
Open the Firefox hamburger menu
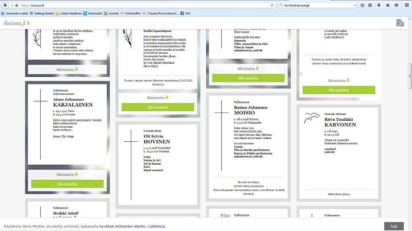pos(407,5)
